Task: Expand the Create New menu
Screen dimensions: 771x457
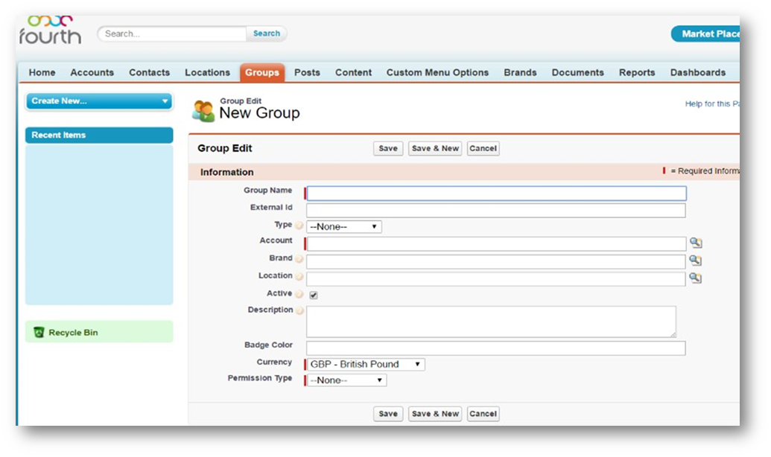Action: (99, 101)
